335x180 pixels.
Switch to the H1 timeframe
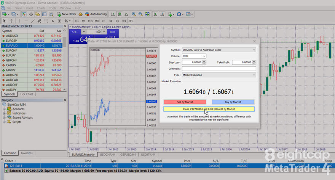[104, 21]
